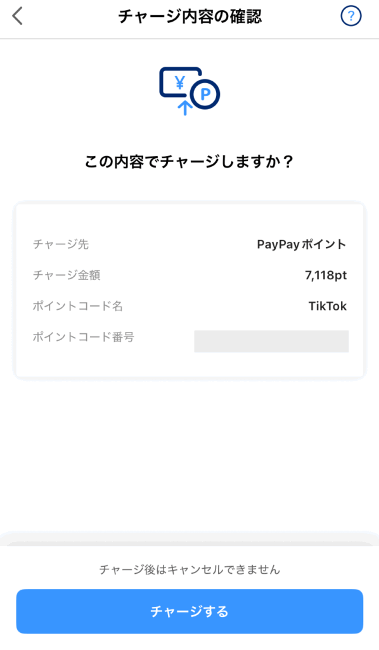Select the PayPayポイント value
This screenshot has width=379, height=650.
coord(302,244)
